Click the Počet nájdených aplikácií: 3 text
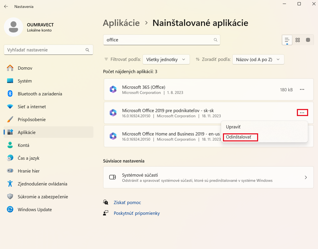Image resolution: width=318 pixels, height=249 pixels. tap(130, 72)
